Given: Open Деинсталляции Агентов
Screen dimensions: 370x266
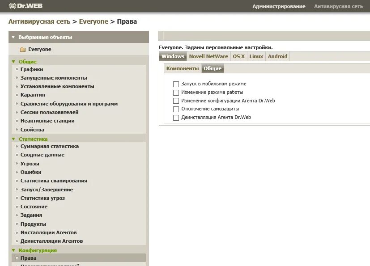Looking at the screenshot, I should [52, 241].
